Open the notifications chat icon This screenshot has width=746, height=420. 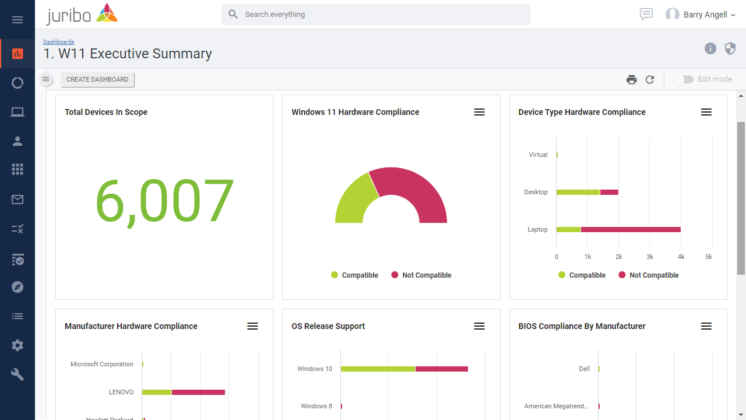click(x=646, y=15)
